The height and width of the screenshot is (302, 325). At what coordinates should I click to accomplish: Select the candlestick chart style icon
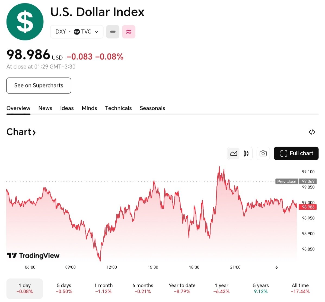pos(246,153)
